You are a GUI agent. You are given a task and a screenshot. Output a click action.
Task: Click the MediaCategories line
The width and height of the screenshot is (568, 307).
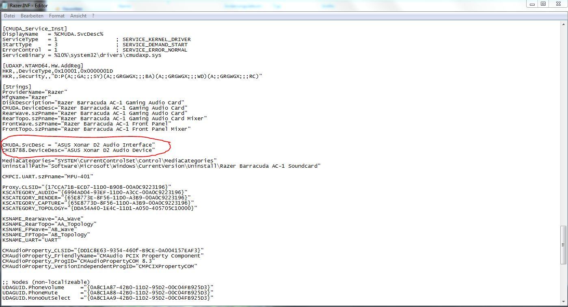tap(109, 161)
